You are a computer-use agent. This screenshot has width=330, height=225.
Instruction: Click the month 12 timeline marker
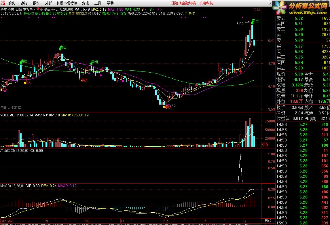(x=166, y=221)
